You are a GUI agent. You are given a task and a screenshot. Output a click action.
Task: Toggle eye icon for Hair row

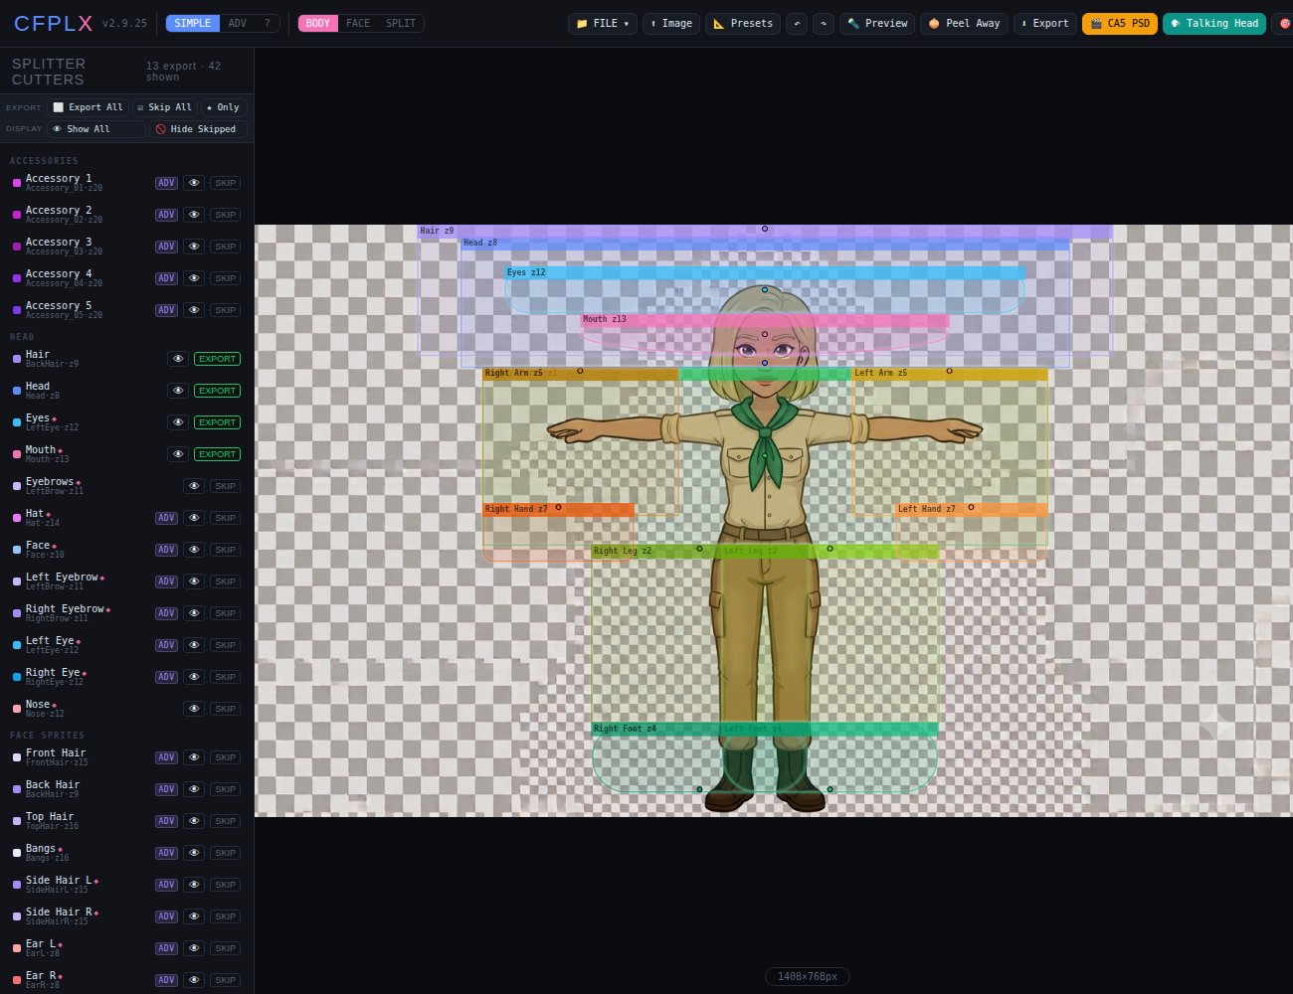(x=178, y=359)
